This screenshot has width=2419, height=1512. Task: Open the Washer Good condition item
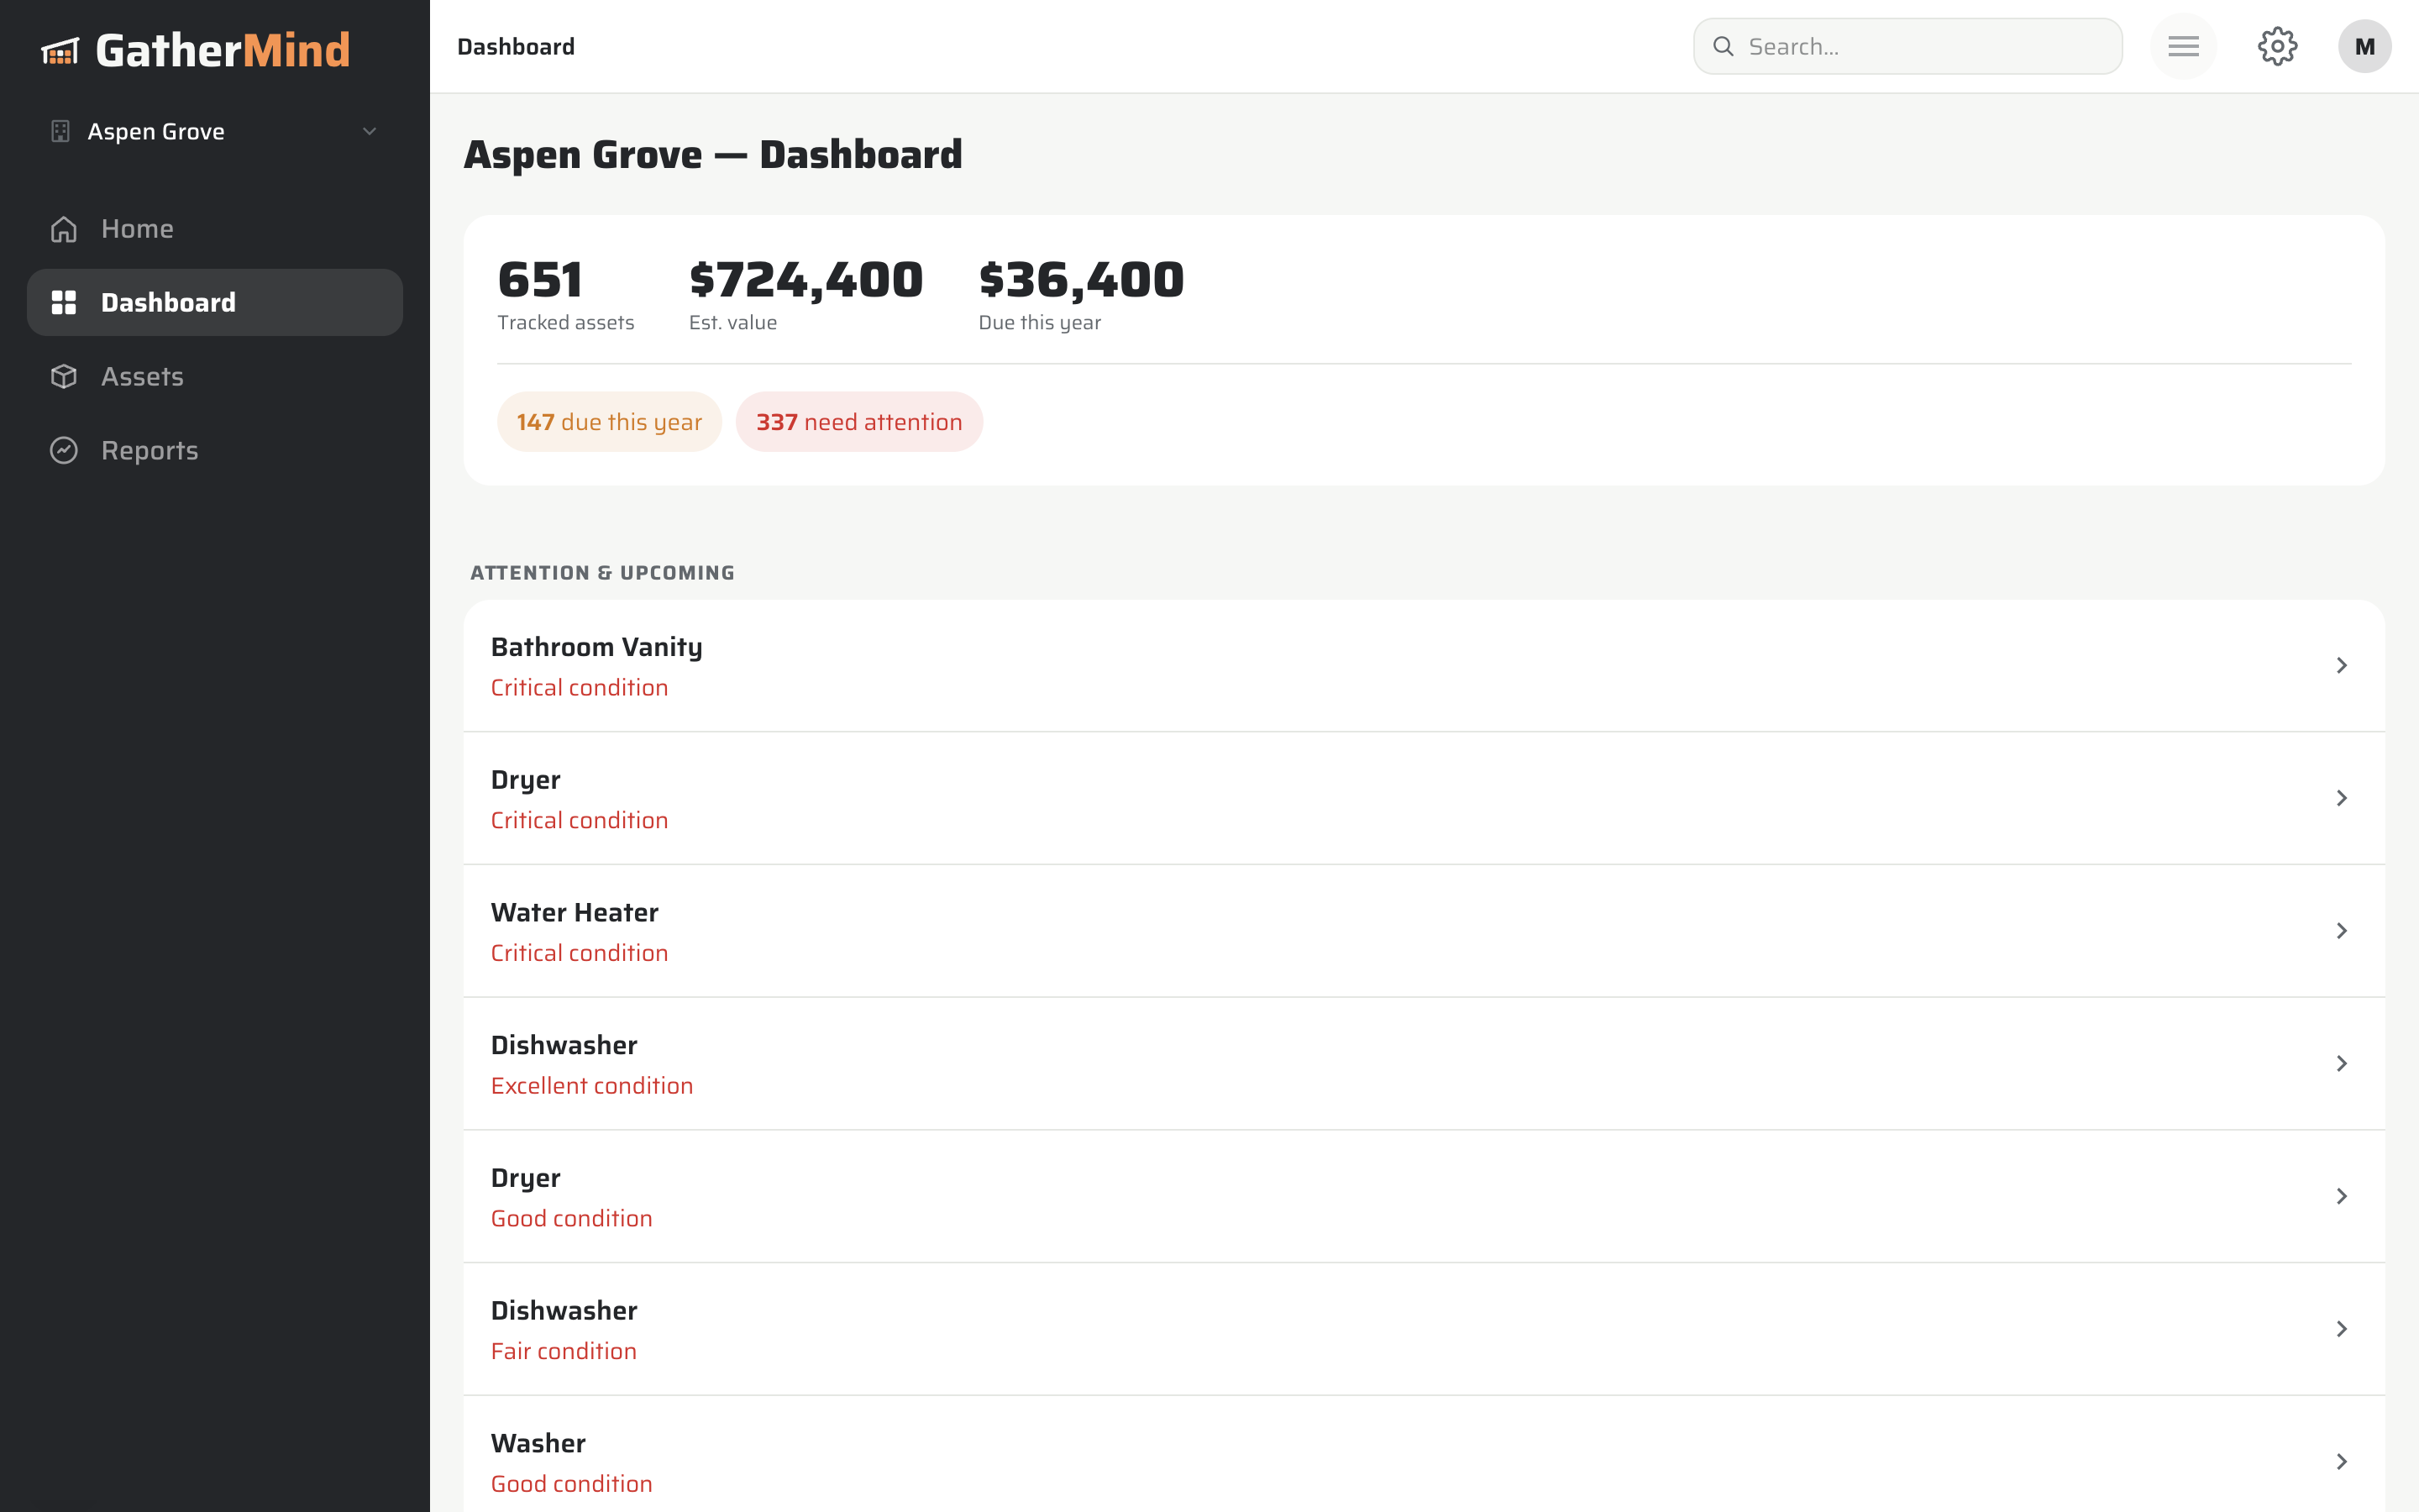[x=1424, y=1455]
